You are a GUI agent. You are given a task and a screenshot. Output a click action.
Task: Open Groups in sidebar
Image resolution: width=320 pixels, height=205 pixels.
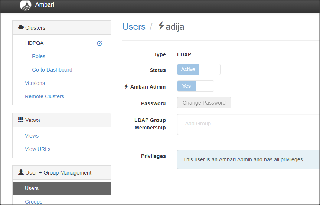pyautogui.click(x=34, y=202)
